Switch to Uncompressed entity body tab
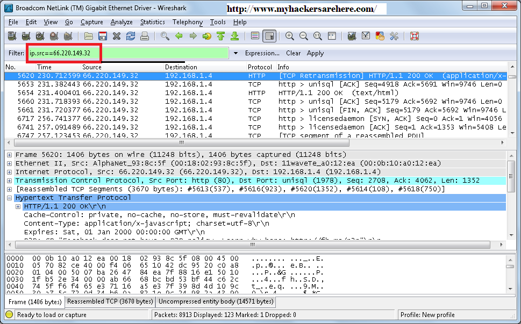Viewport: 521px width, 324px height. pyautogui.click(x=216, y=301)
